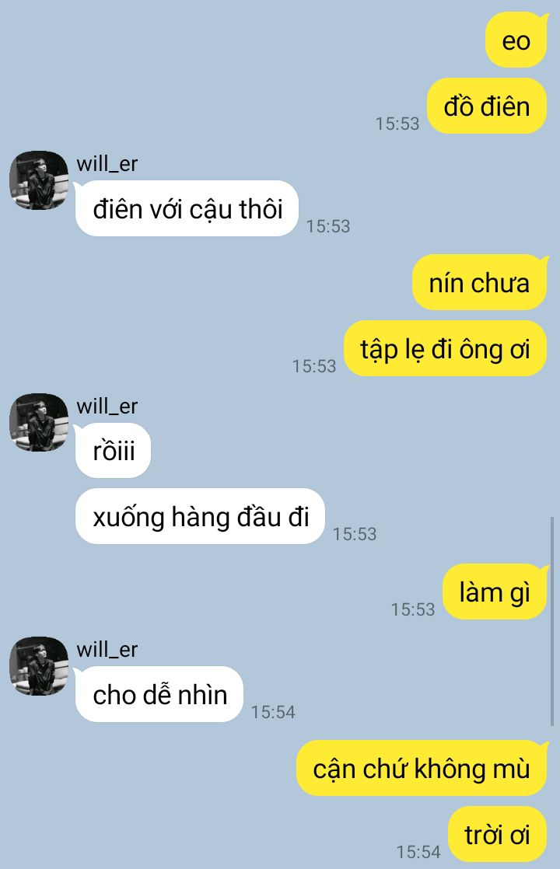Select the "cho dễ nhìn" message bubble
This screenshot has height=869, width=560.
coord(159,694)
